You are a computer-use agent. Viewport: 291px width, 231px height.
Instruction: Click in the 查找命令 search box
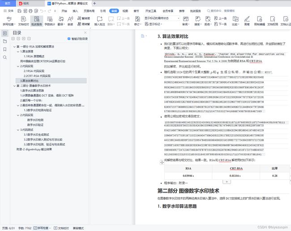[221, 11]
